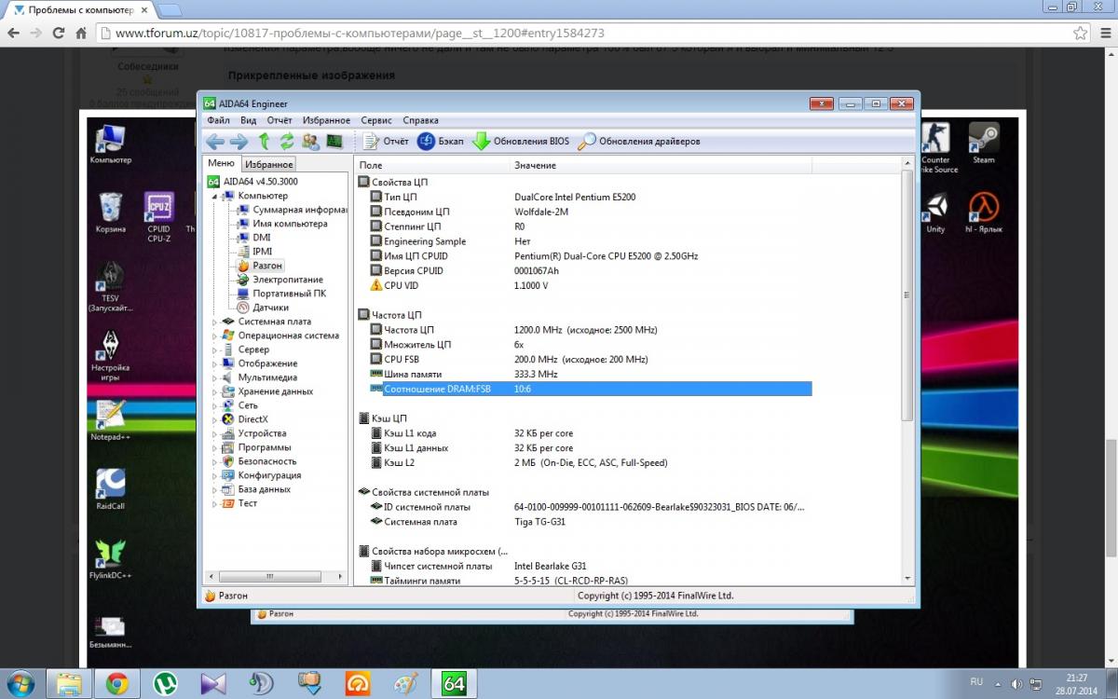
Task: Expand the Системная плата tree node
Action: 215,322
